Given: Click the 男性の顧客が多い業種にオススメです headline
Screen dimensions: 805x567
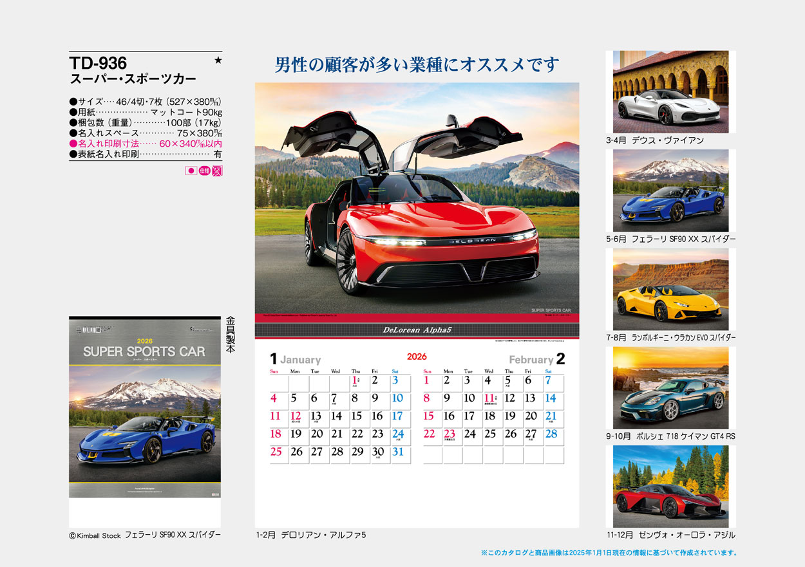Looking at the screenshot, I should pyautogui.click(x=417, y=65).
